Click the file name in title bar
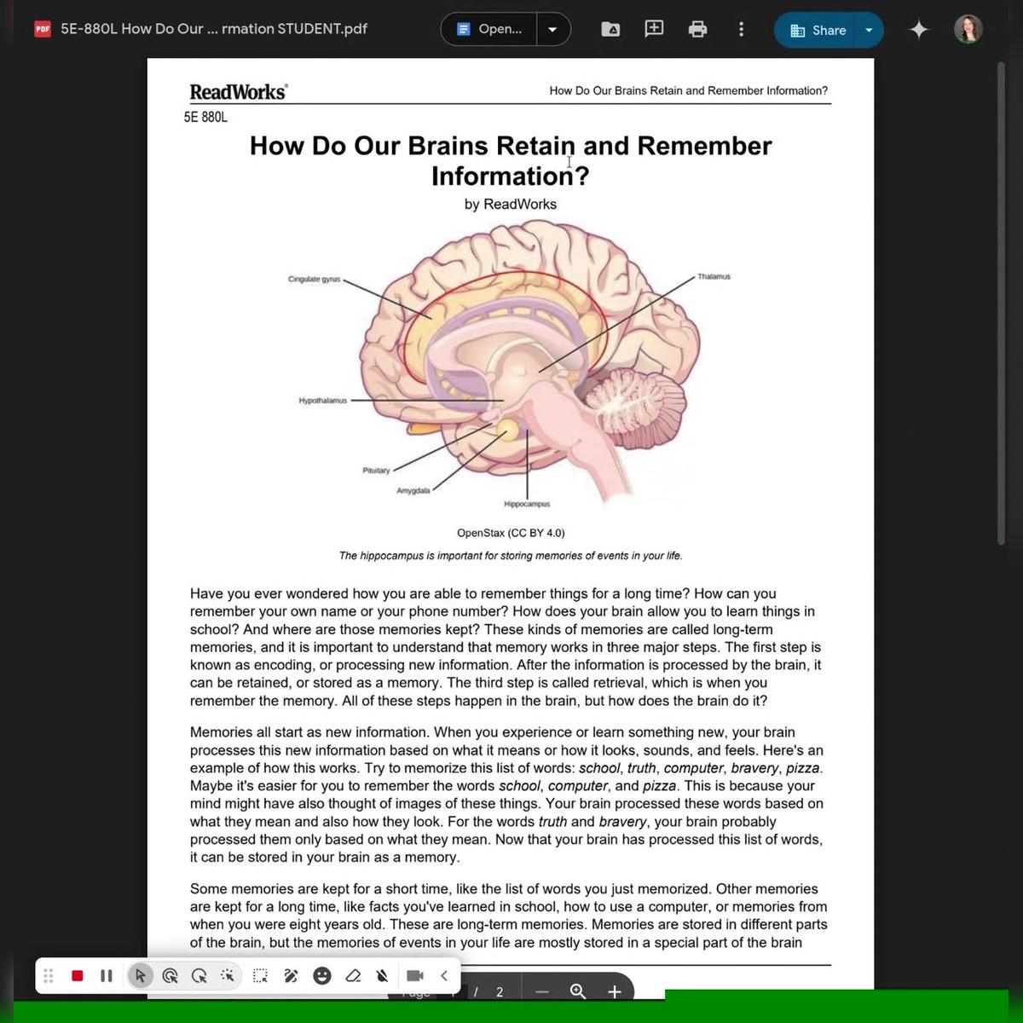Image resolution: width=1023 pixels, height=1023 pixels. [x=214, y=29]
